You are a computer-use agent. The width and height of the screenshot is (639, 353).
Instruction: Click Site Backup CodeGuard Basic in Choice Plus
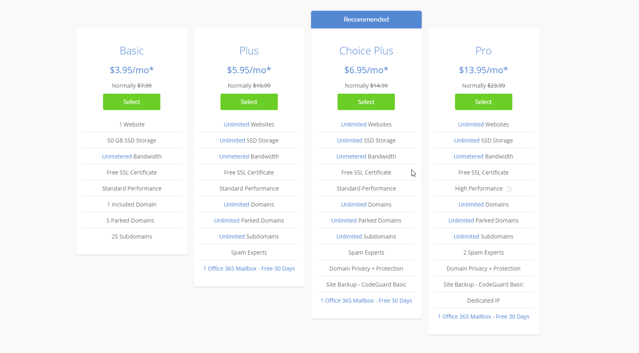(366, 285)
